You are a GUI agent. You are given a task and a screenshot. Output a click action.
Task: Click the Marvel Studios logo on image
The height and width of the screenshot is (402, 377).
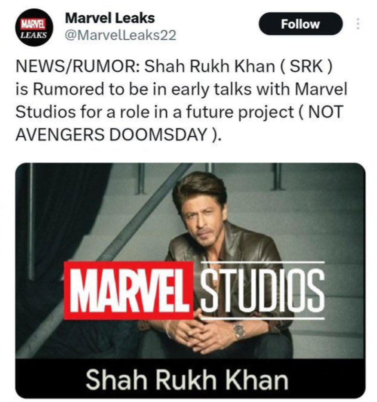tap(194, 290)
